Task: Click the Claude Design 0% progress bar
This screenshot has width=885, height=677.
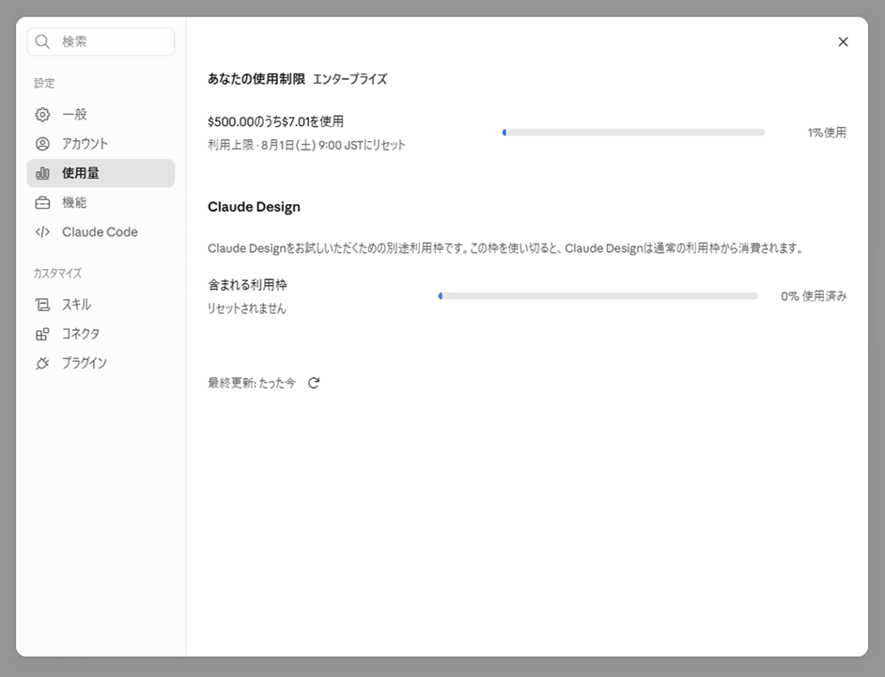Action: coord(598,295)
